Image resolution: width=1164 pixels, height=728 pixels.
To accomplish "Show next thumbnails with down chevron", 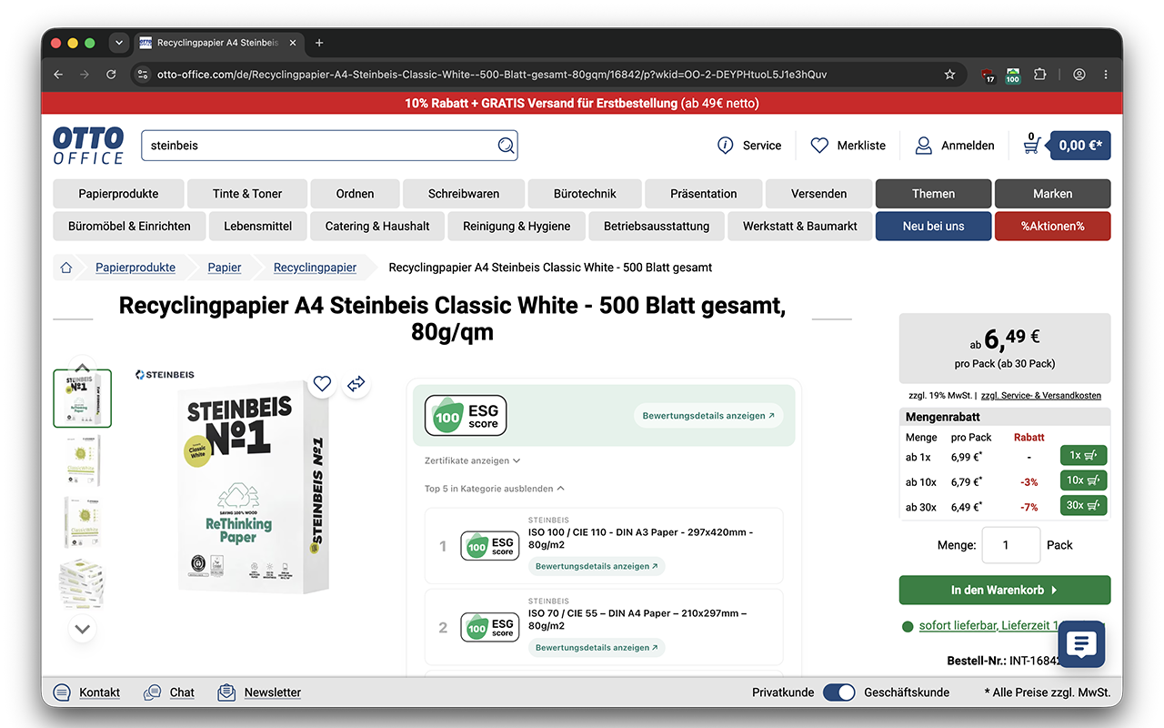I will tap(83, 629).
